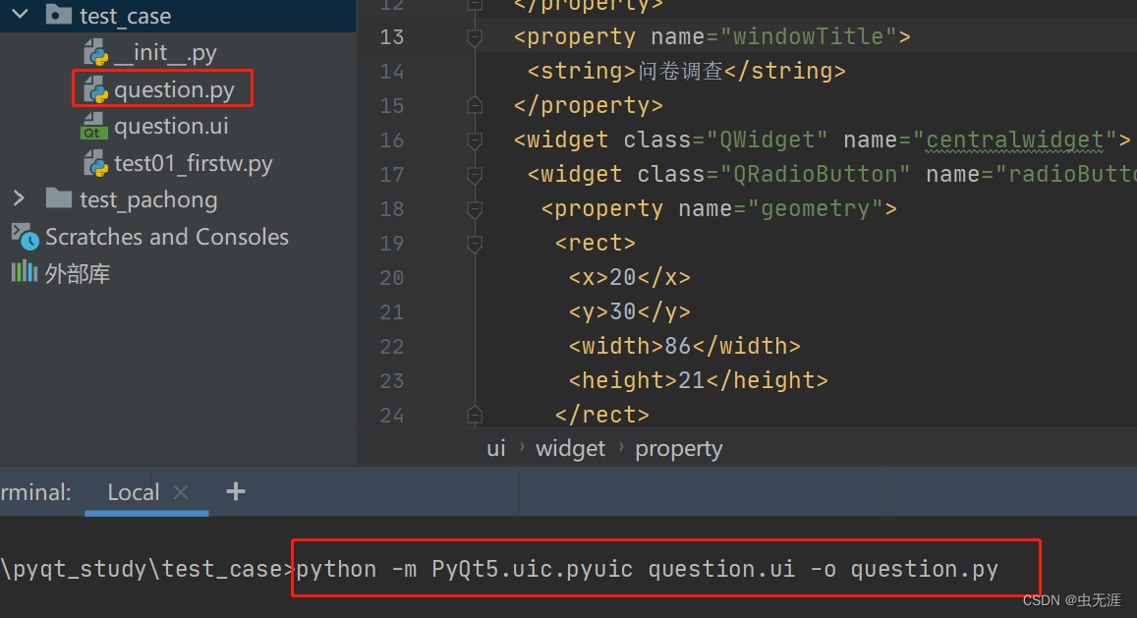Image resolution: width=1137 pixels, height=618 pixels.
Task: Click the QRadioButton class value
Action: click(815, 174)
